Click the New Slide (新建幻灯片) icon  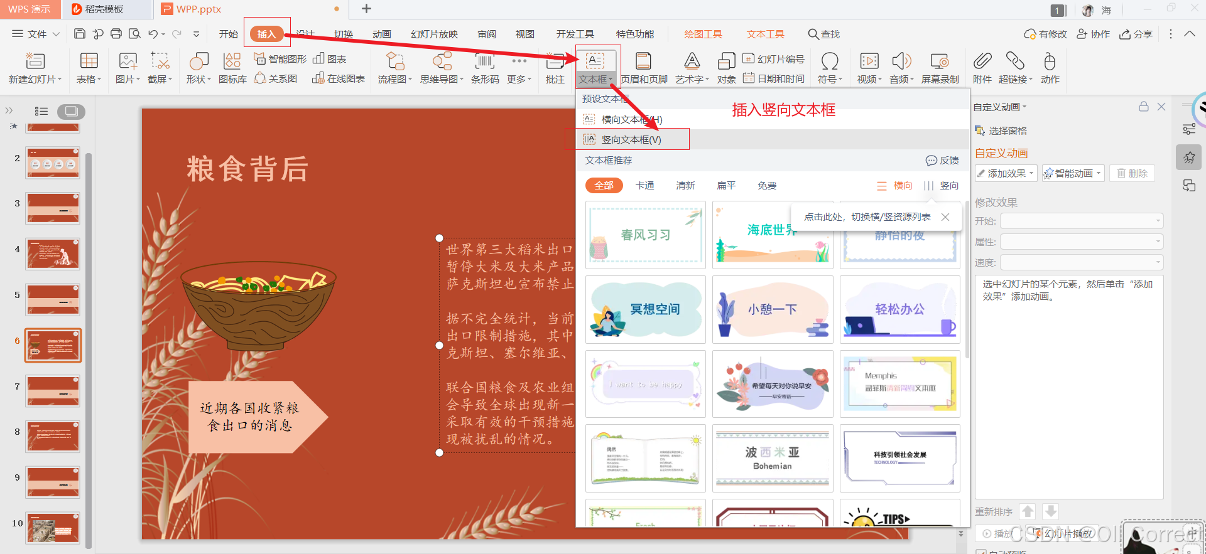[35, 61]
